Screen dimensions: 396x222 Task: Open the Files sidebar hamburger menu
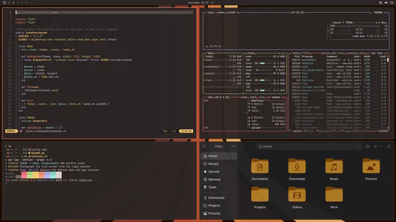tap(233, 146)
